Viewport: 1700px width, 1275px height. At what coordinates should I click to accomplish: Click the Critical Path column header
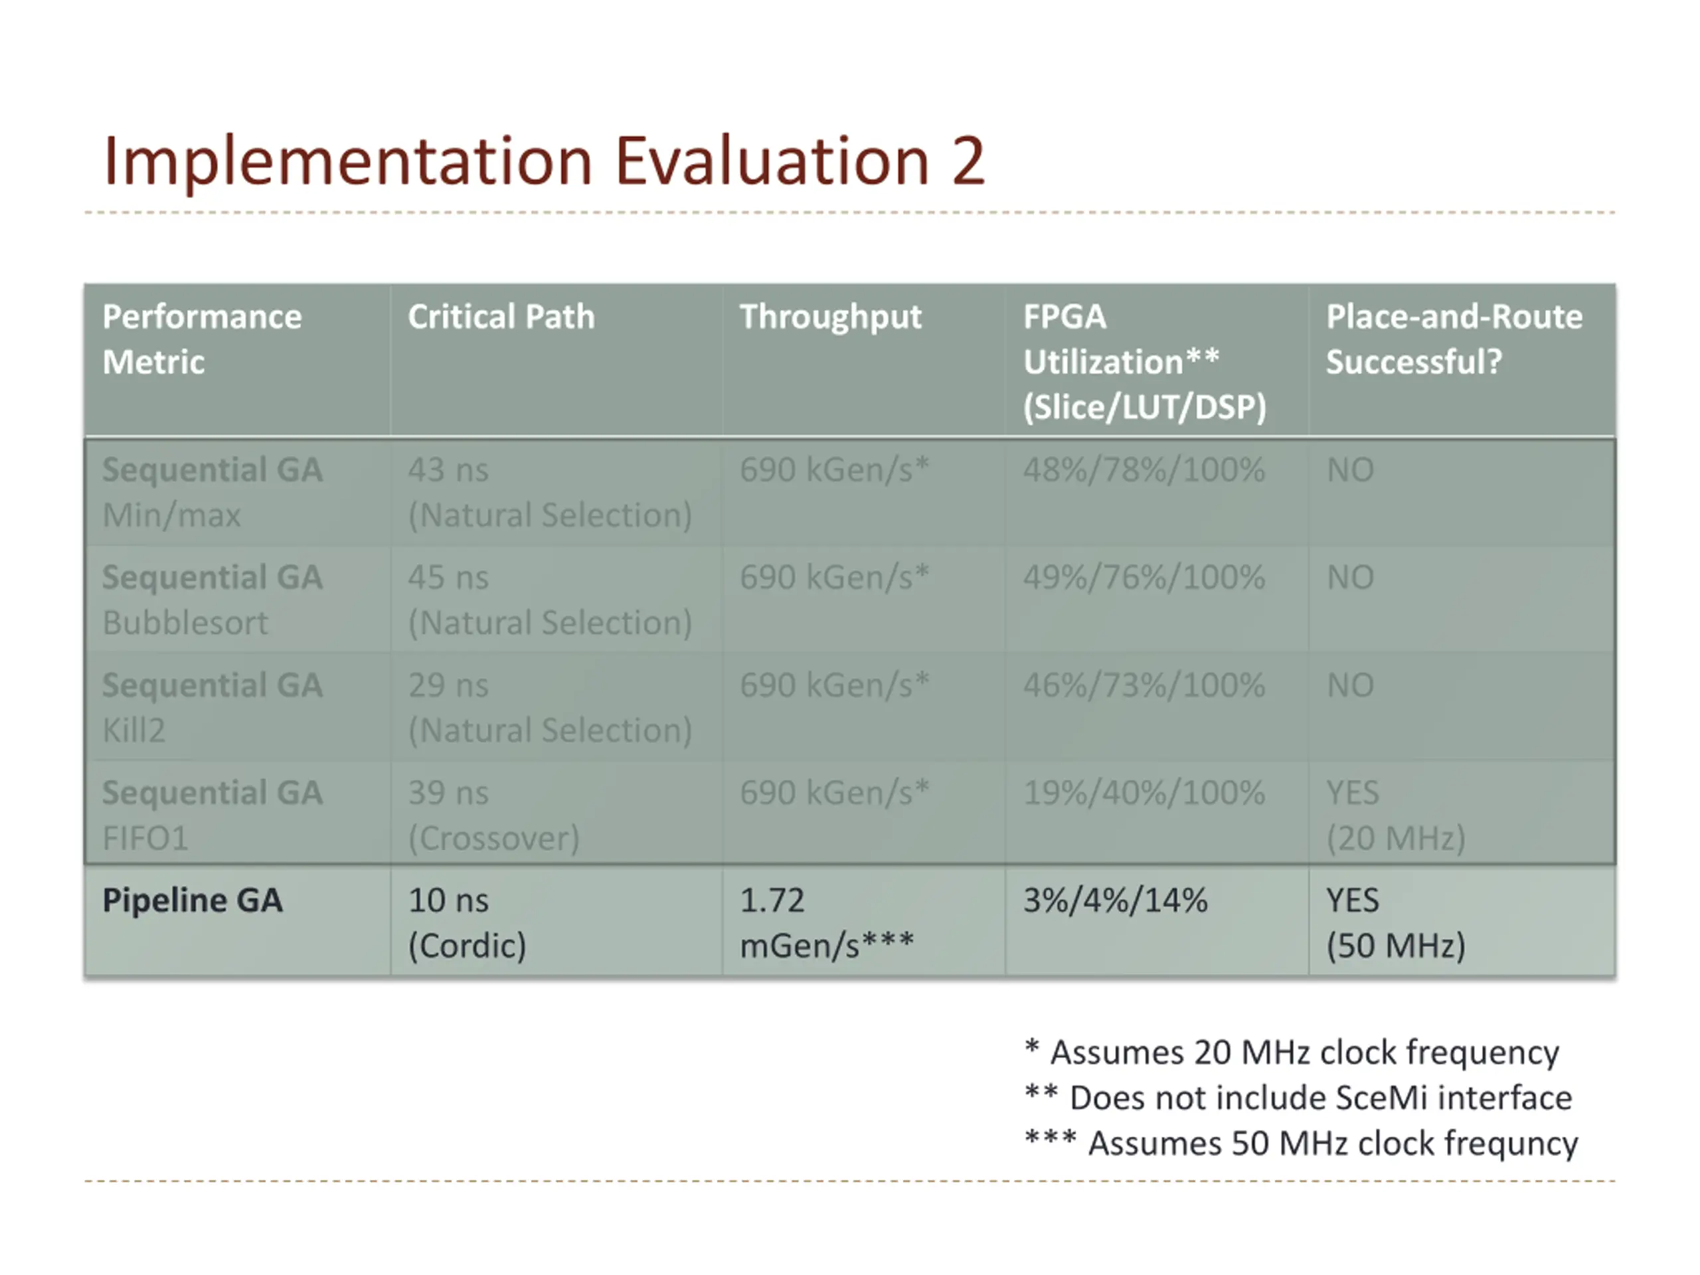(x=501, y=317)
